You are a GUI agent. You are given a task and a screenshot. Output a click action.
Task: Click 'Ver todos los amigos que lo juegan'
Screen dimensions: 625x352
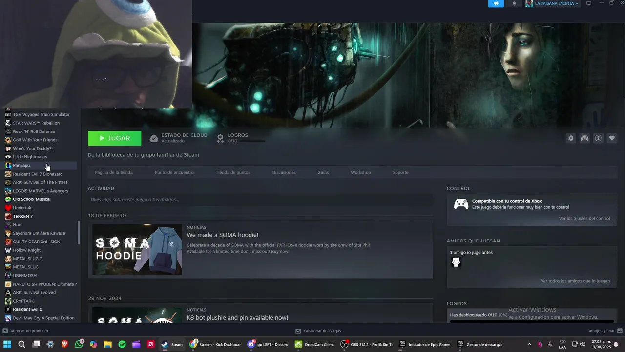pos(575,281)
